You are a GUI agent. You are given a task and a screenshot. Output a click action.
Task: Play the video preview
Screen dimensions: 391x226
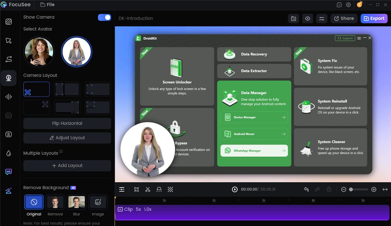[x=235, y=190]
